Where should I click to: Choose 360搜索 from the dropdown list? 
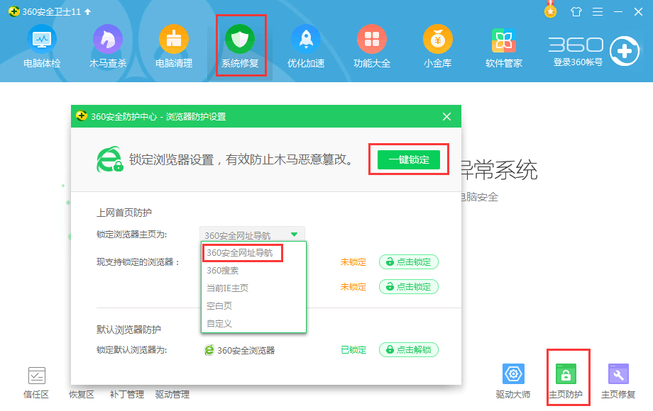(222, 271)
